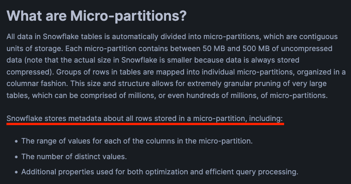Click the "What are Micro-partitions?" heading
Screen dimensions: 351x184
(97, 16)
